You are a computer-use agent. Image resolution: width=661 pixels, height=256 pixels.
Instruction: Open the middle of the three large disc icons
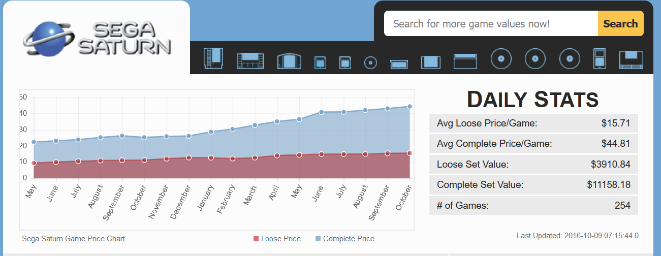535,59
